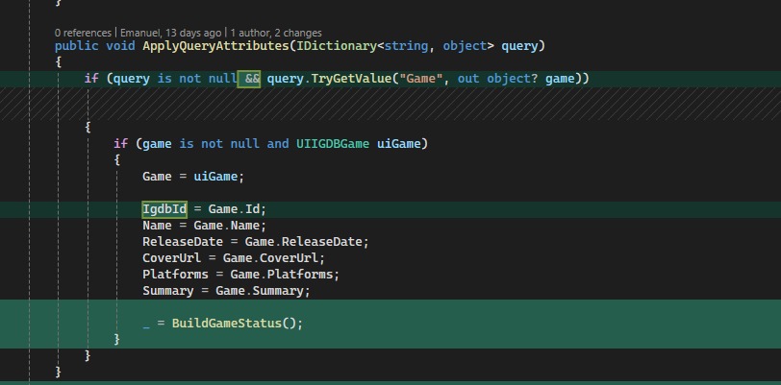Screen dimensions: 781x385
Task: Click "out object? game" parameter text
Action: point(516,79)
